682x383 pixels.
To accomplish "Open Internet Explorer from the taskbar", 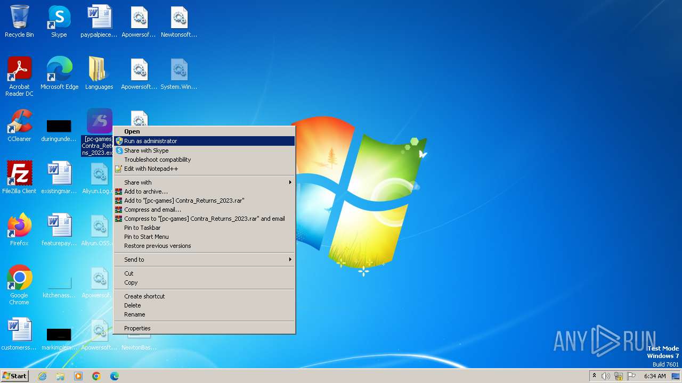I will coord(43,376).
